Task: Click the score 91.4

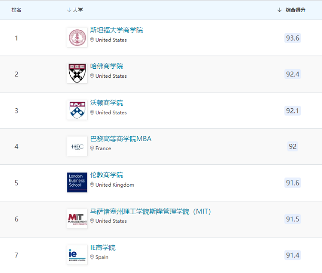Action: pos(293,255)
